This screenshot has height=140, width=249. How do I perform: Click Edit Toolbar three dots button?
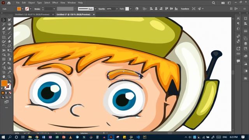(7, 108)
